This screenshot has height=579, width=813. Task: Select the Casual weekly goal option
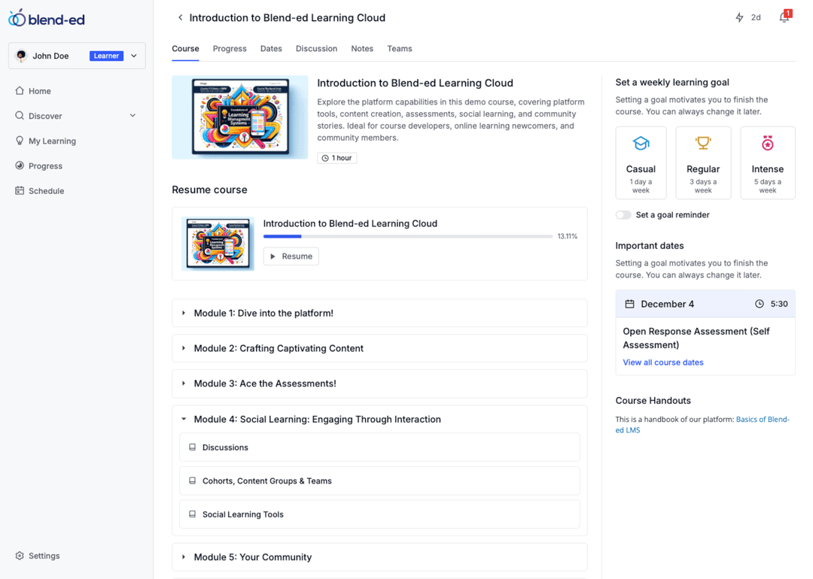click(x=641, y=162)
